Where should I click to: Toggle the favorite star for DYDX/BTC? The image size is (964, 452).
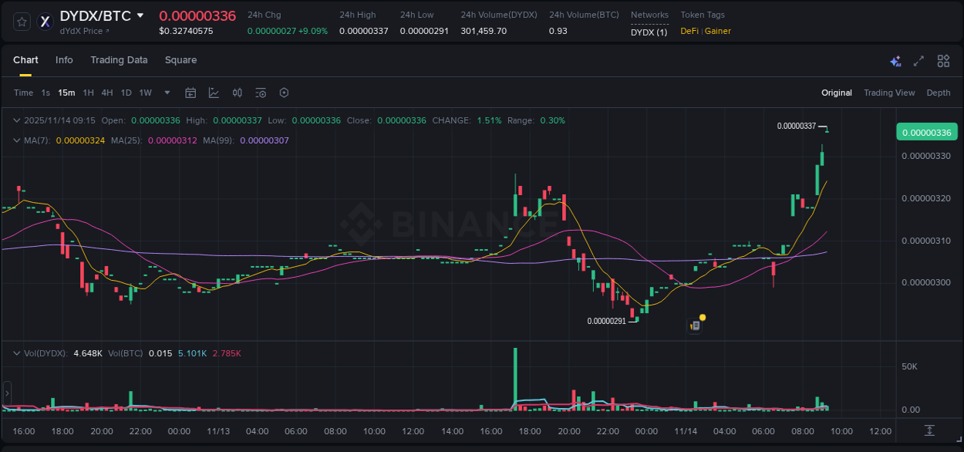pos(21,22)
